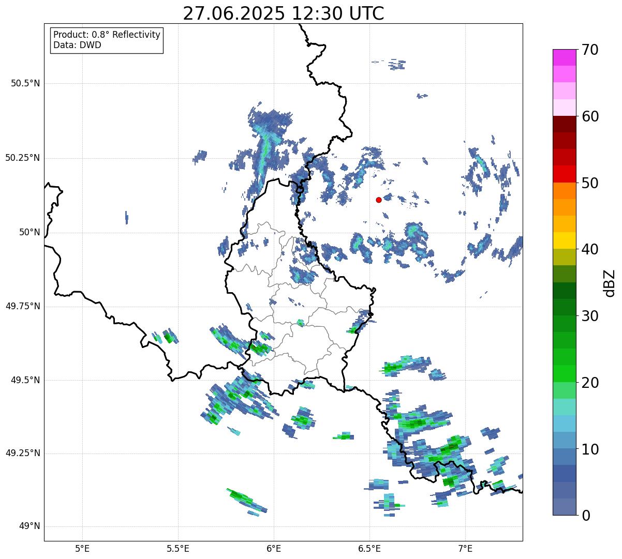Click the 50.25°N latitude label
This screenshot has height=559, width=622.
23,158
